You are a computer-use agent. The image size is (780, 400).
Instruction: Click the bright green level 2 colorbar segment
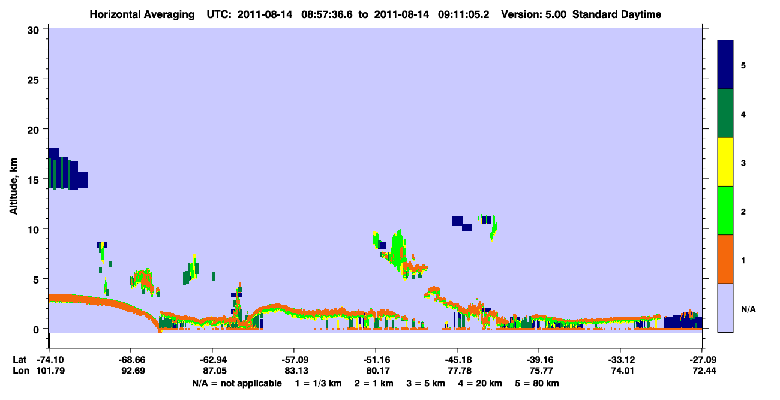(x=725, y=210)
